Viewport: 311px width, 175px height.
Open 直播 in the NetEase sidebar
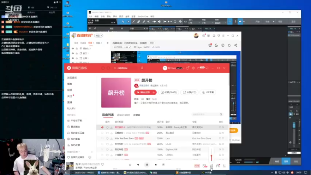pyautogui.click(x=70, y=102)
